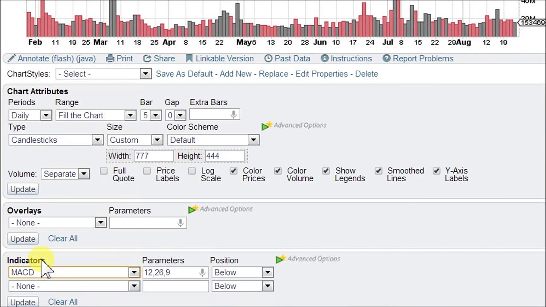Click the second indicator parameters field
Viewport: 546px width, 307px height.
pos(175,286)
